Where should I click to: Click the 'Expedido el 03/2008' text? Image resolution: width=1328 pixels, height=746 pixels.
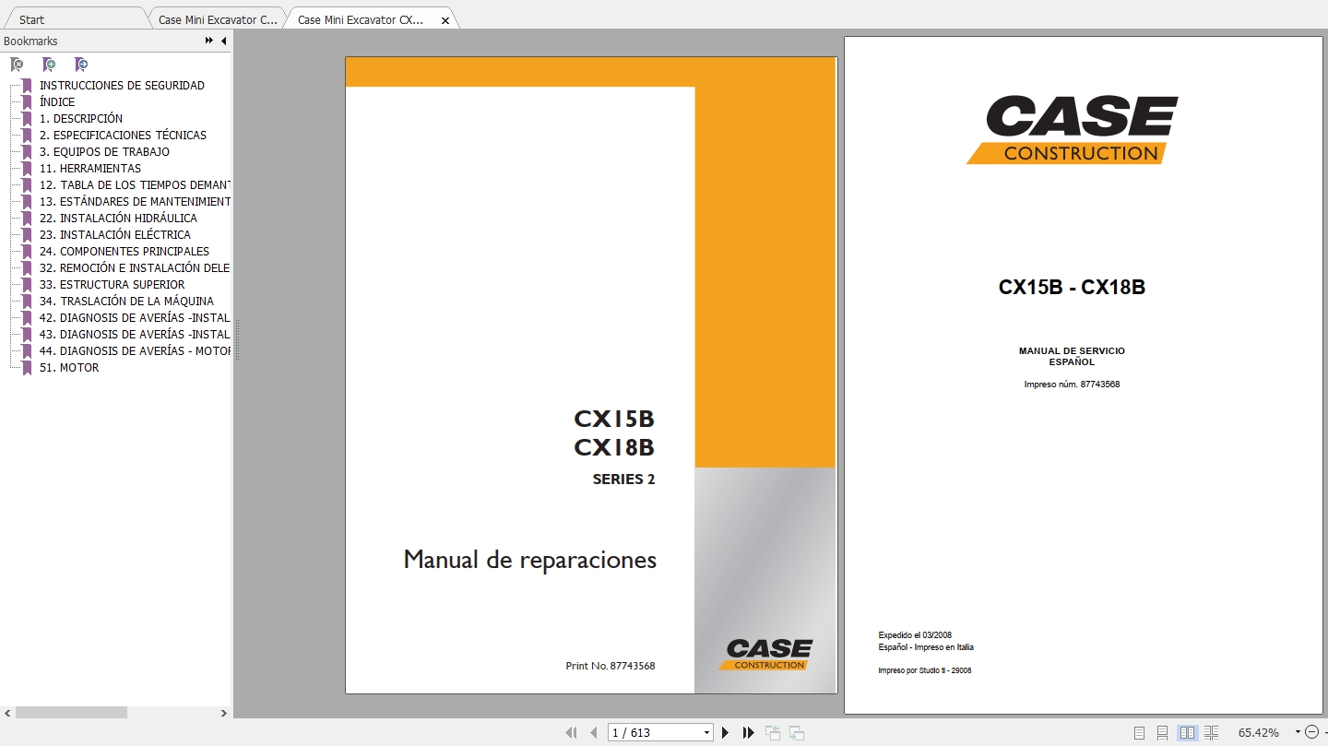click(x=915, y=635)
